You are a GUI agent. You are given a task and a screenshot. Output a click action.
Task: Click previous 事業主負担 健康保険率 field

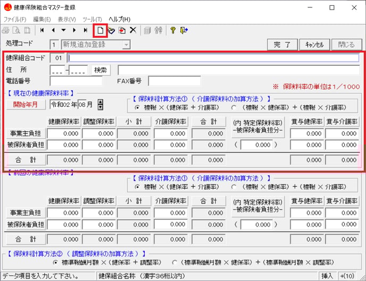(64, 213)
